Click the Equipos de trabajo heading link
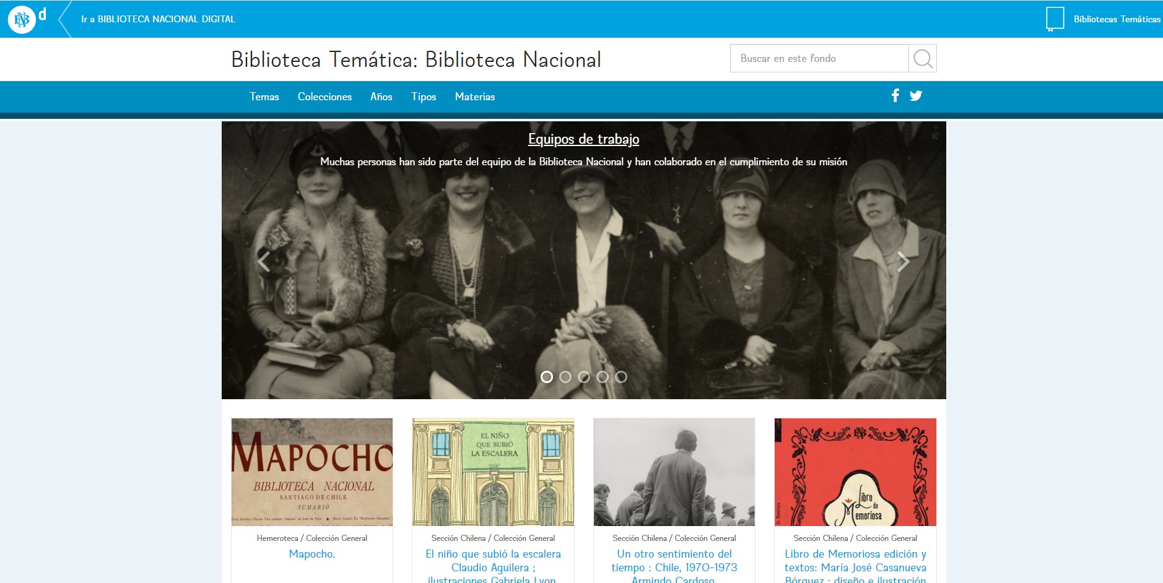Viewport: 1163px width, 583px height. tap(583, 139)
